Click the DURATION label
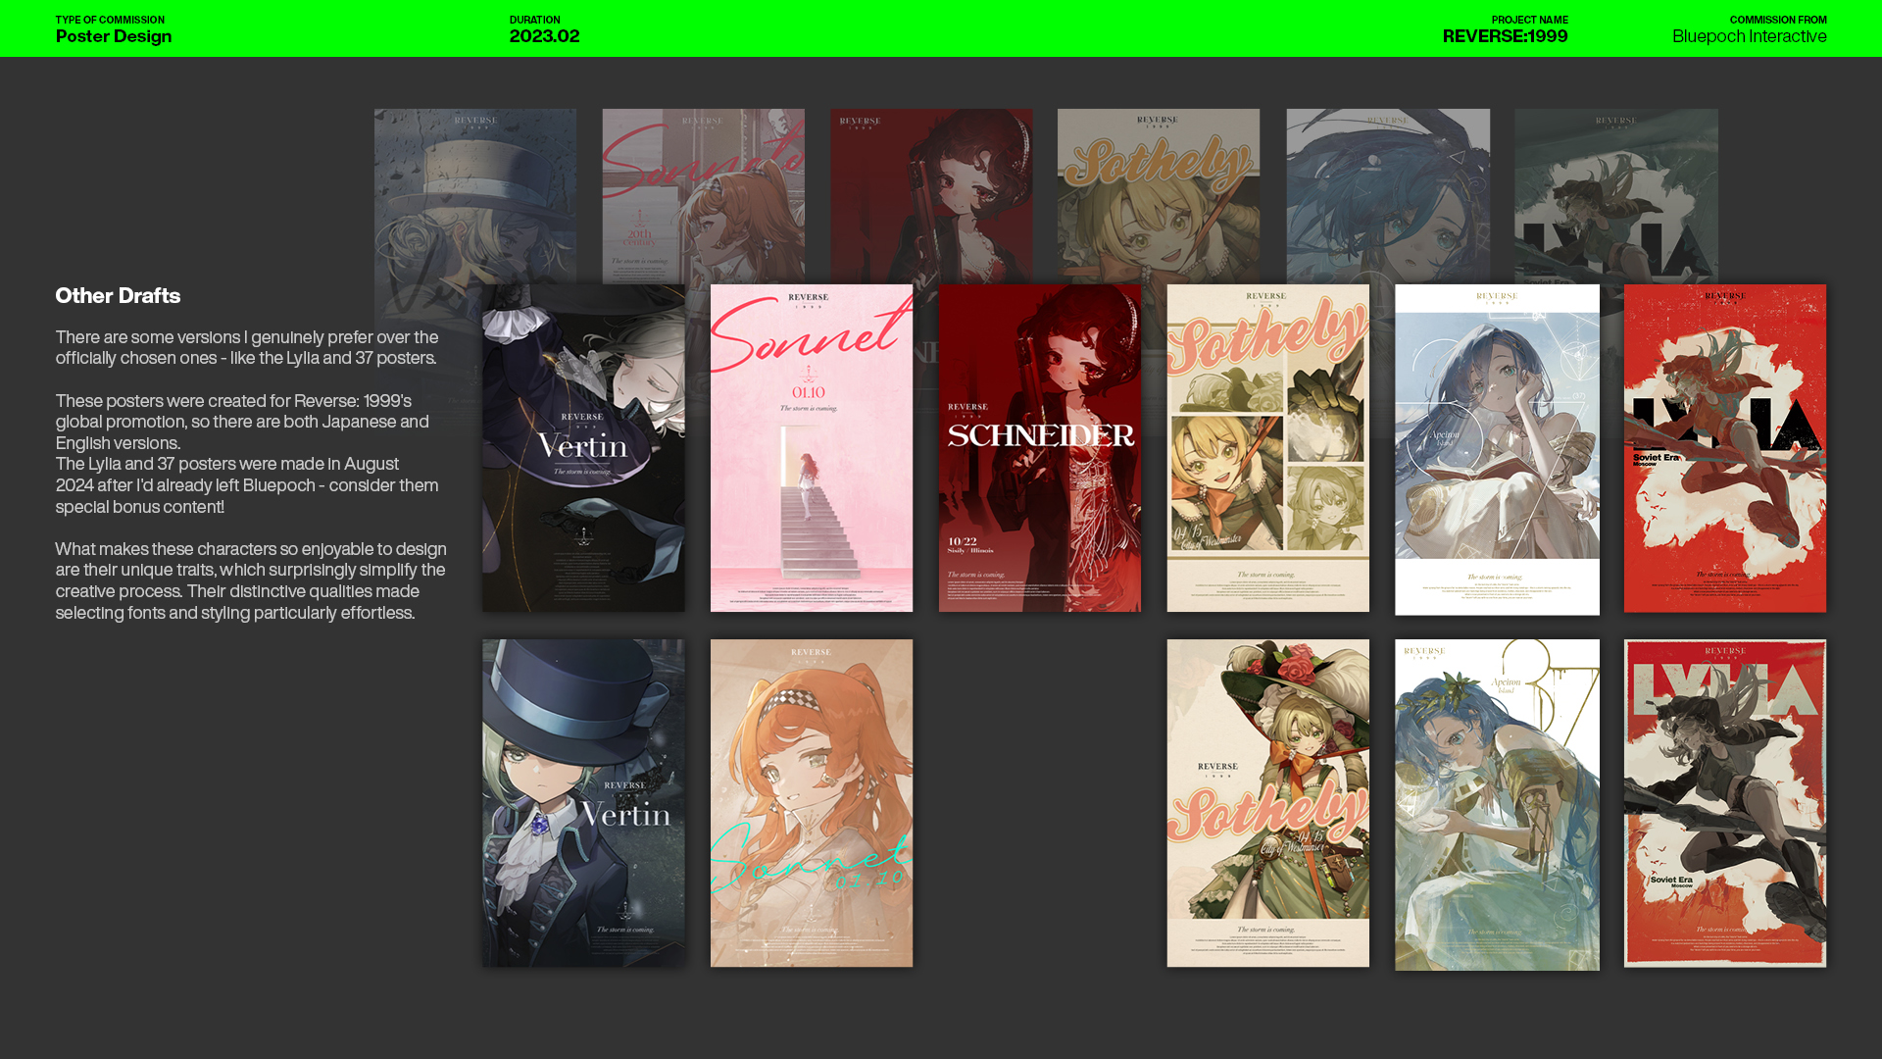The image size is (1882, 1059). (x=535, y=20)
